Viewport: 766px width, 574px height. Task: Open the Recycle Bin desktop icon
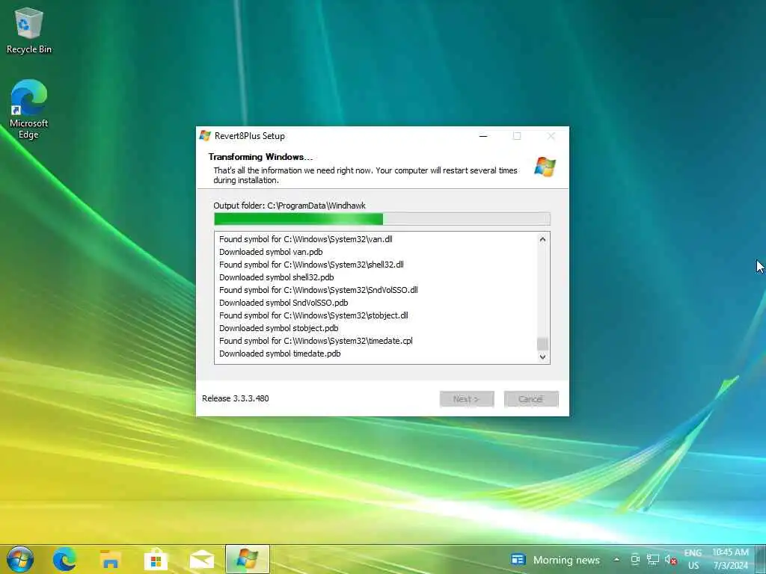[x=29, y=31]
